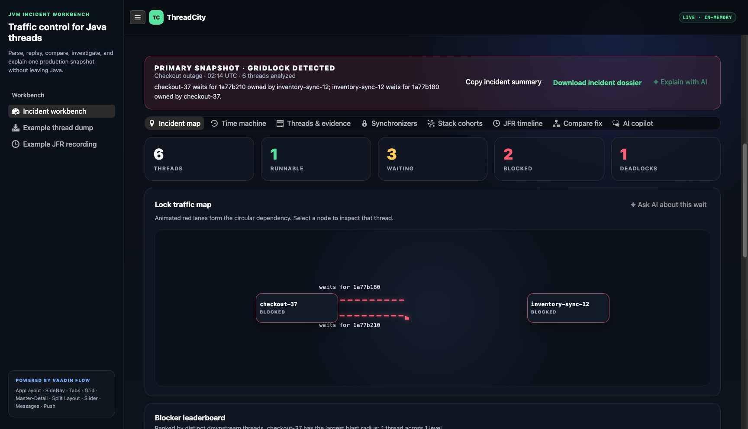The height and width of the screenshot is (429, 748).
Task: Click Ask AI about this wait
Action: click(x=668, y=205)
